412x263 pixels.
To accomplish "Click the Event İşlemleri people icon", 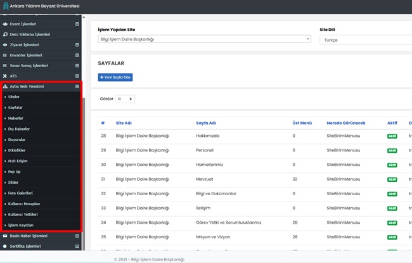I will tap(6, 24).
